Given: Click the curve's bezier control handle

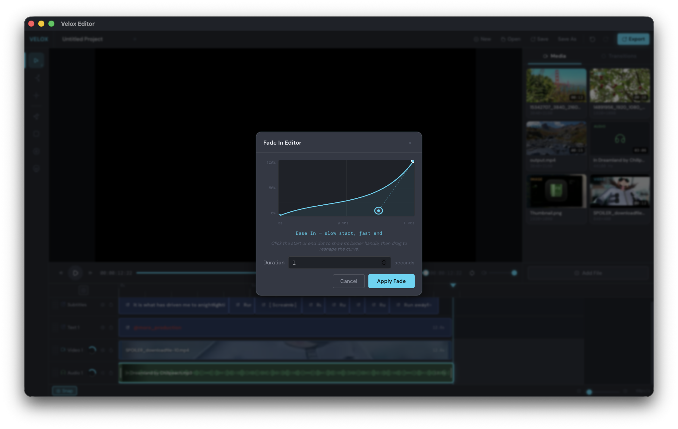Looking at the screenshot, I should (x=378, y=211).
